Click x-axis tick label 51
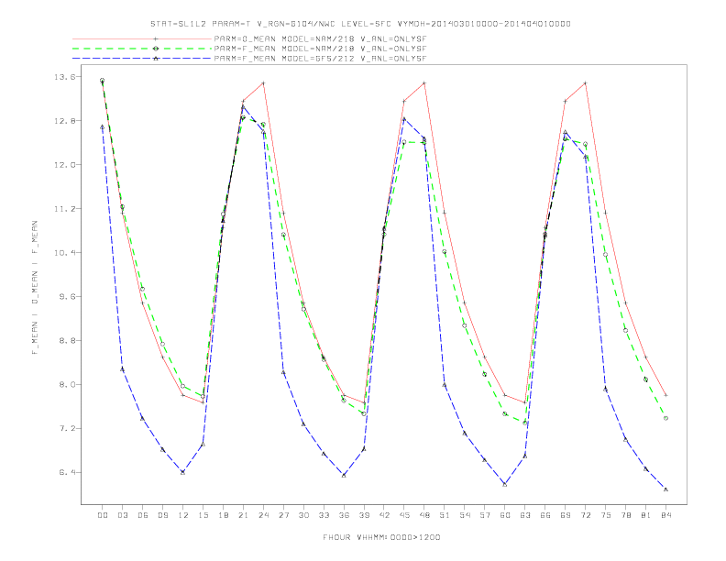This screenshot has height=561, width=726. tap(445, 515)
